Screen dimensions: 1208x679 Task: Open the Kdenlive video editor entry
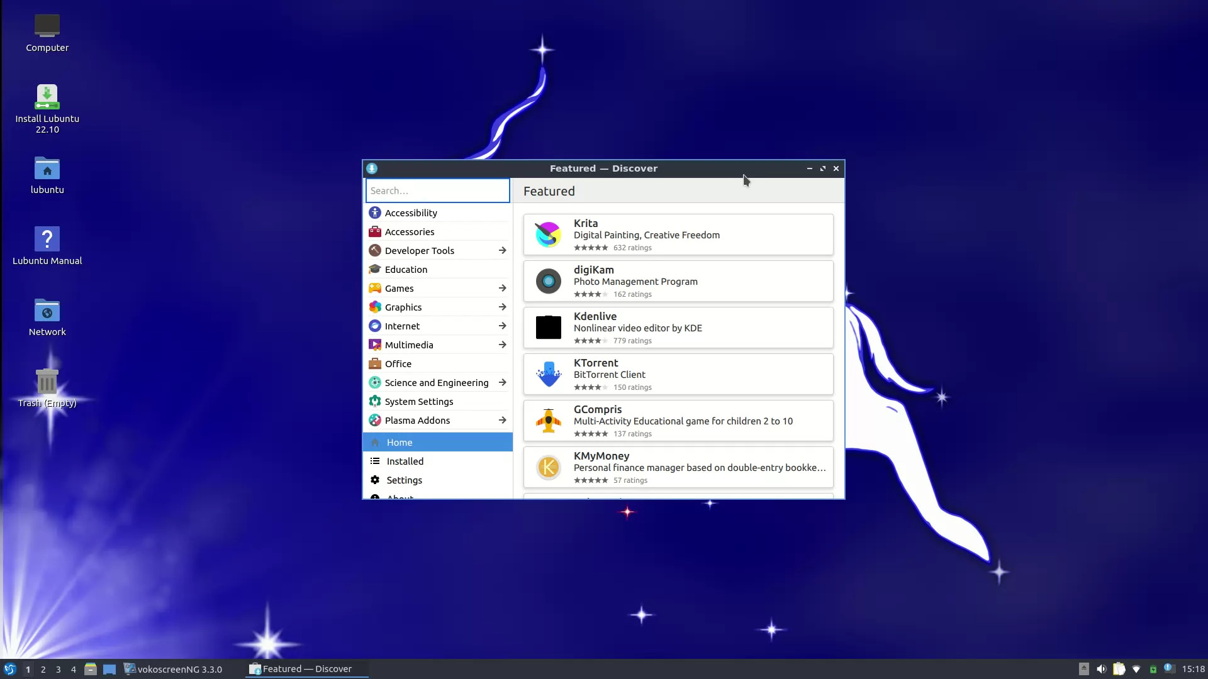click(x=678, y=328)
